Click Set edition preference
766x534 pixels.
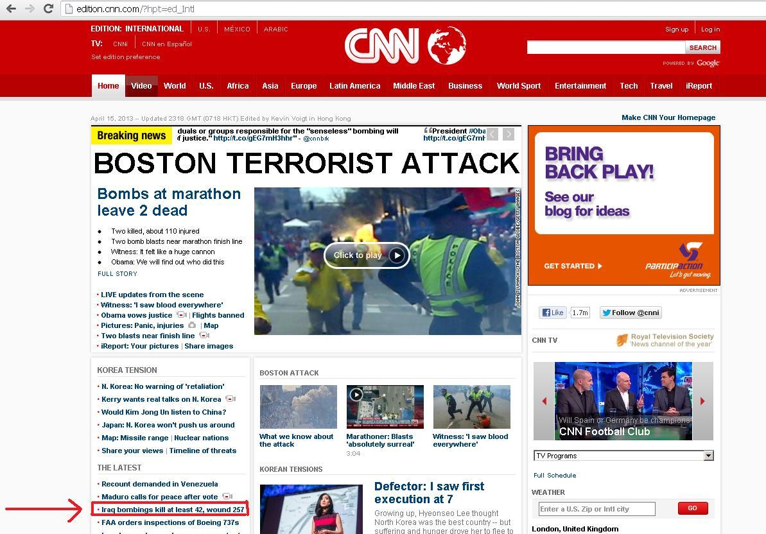click(126, 56)
